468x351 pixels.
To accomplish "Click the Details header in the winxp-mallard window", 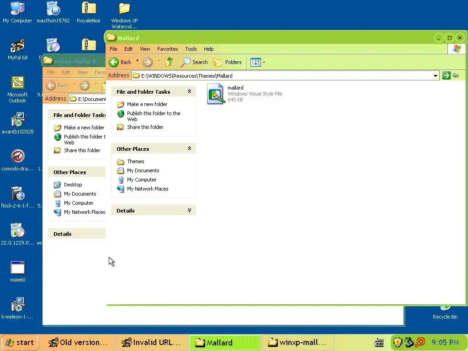I will click(x=77, y=234).
